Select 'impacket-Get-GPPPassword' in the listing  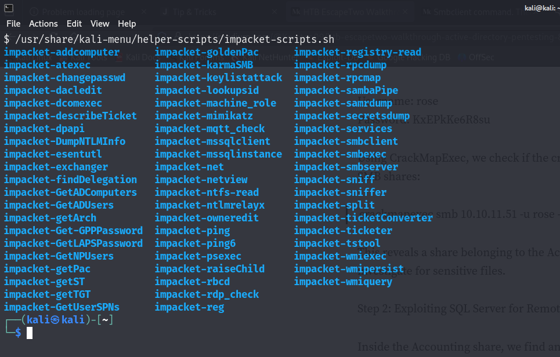(x=73, y=231)
